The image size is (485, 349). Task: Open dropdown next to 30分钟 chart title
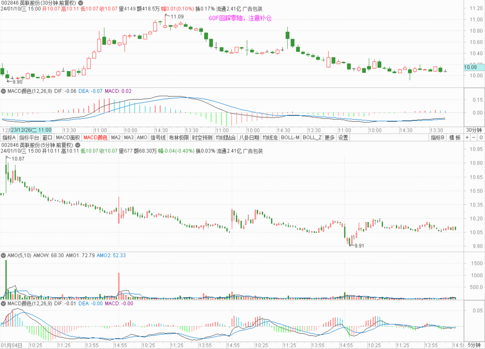click(x=80, y=3)
